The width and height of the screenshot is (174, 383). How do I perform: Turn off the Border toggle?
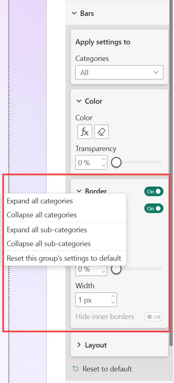pos(154,192)
